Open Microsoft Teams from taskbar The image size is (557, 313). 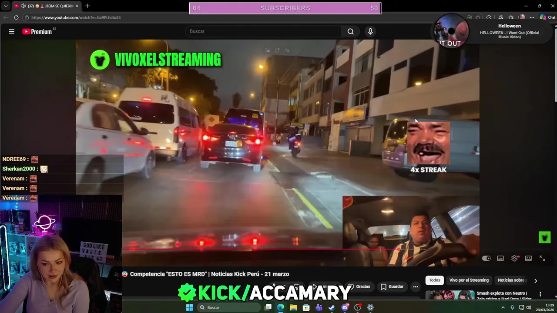[x=319, y=307]
